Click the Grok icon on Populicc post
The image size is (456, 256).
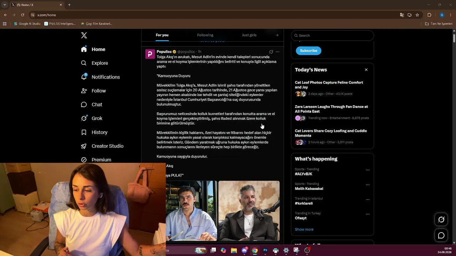pyautogui.click(x=271, y=52)
